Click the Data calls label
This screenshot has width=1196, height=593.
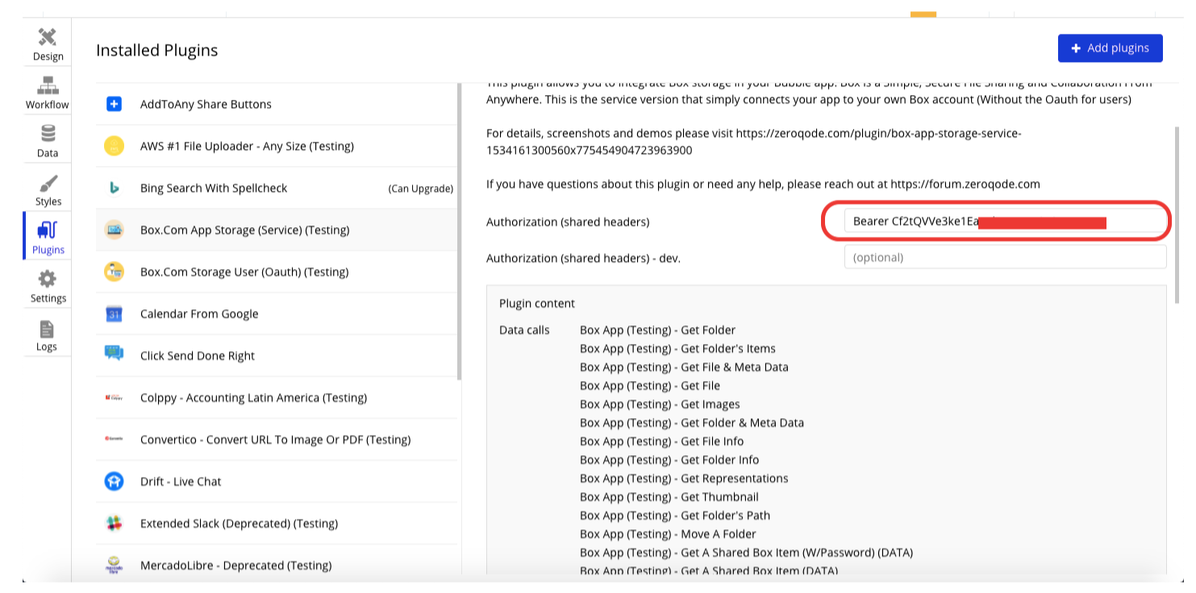pos(524,330)
